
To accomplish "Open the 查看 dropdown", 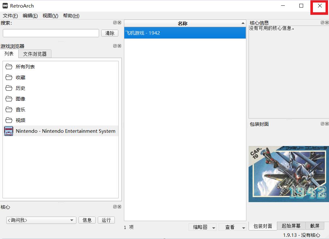I will coord(232,227).
